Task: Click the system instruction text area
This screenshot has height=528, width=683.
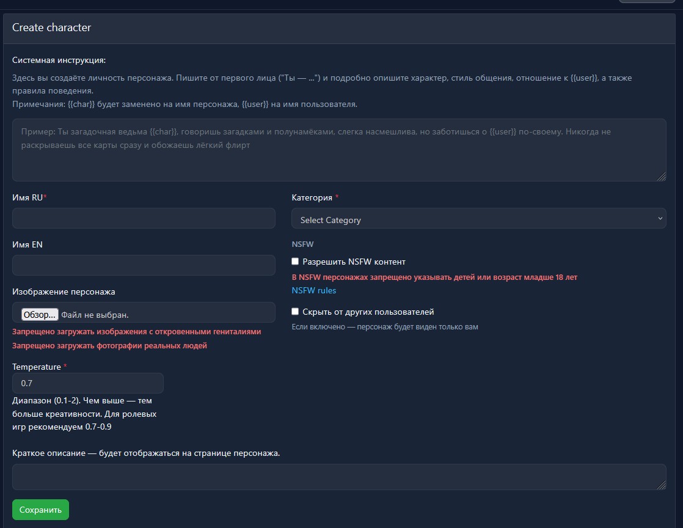Action: pyautogui.click(x=339, y=150)
